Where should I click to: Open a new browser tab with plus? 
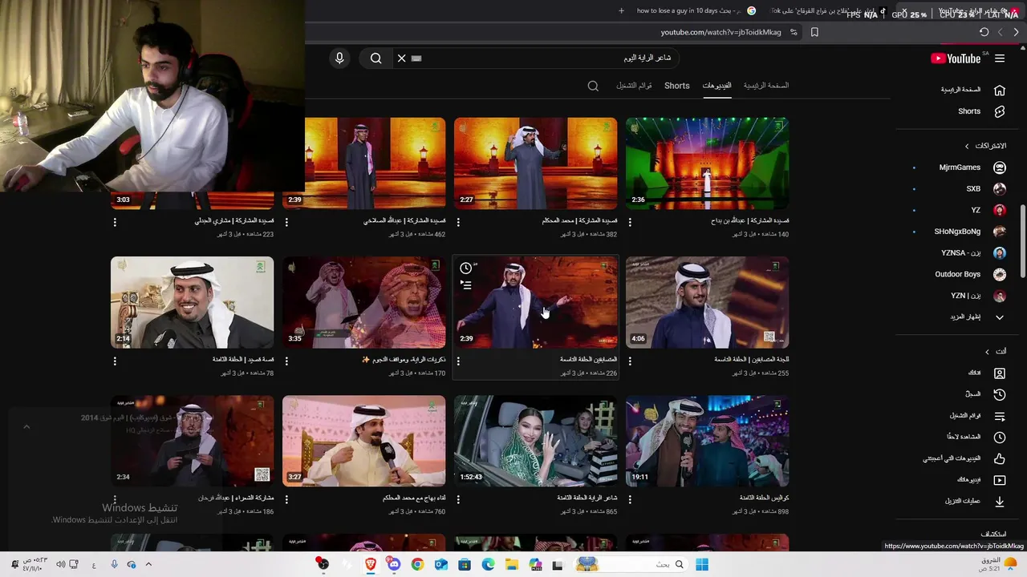621,11
